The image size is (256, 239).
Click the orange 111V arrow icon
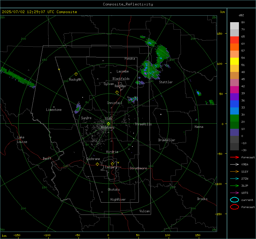coord(234,171)
